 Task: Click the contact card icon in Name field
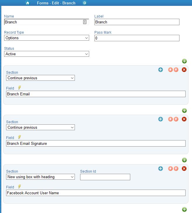point(85,22)
